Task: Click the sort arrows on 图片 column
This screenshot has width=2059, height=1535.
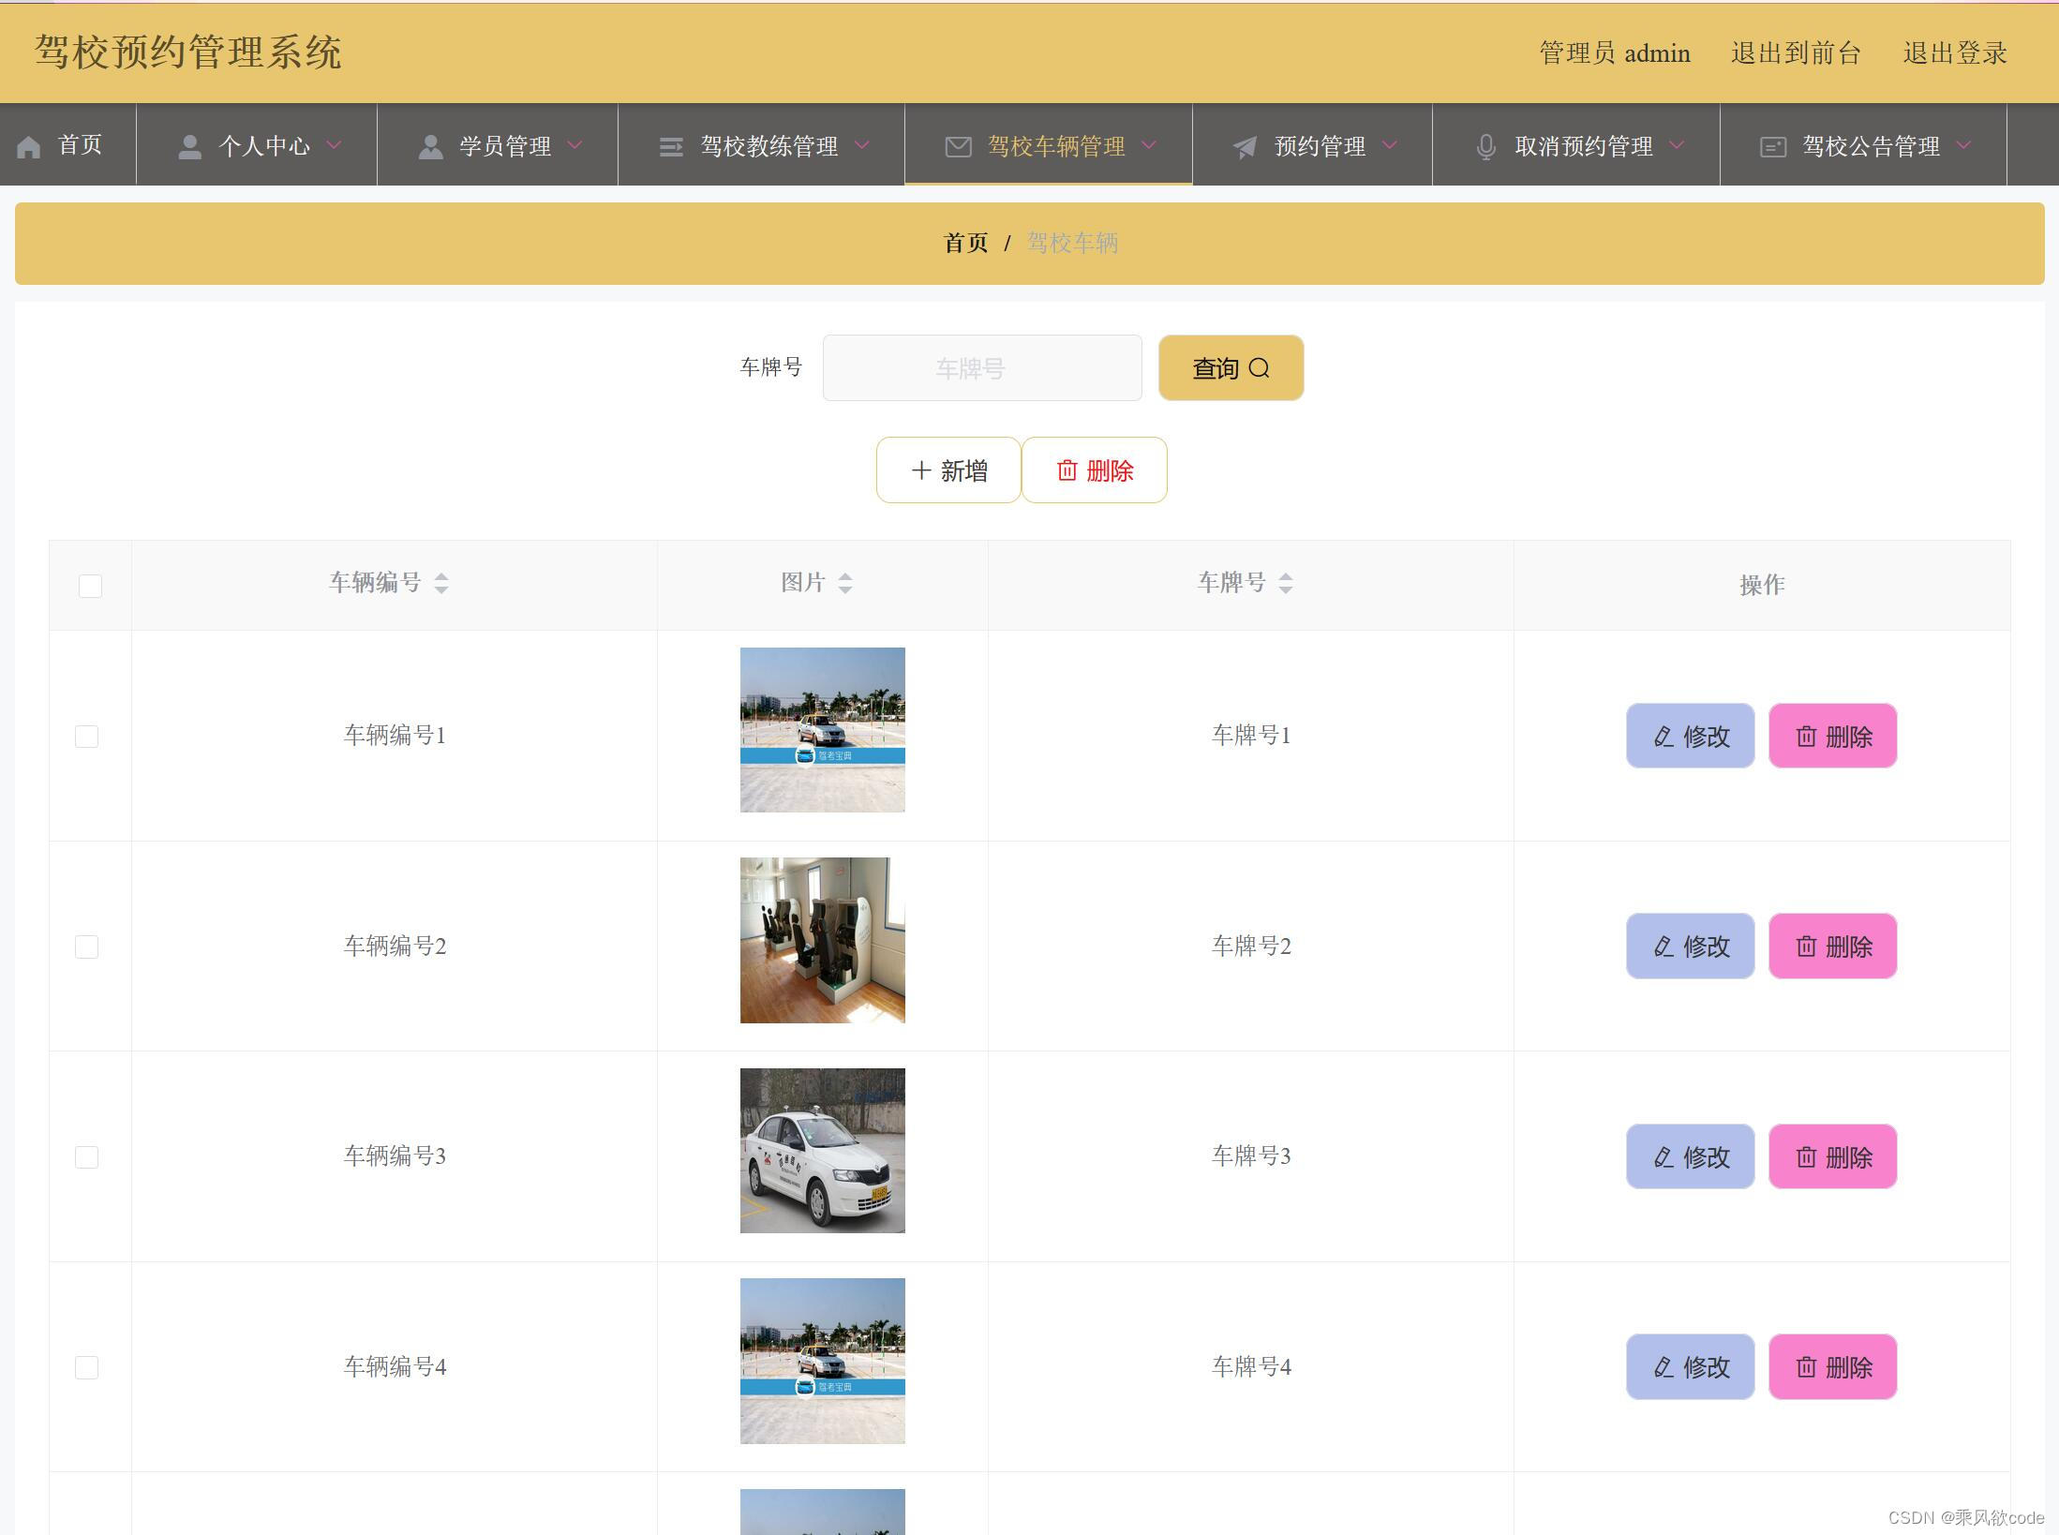Action: pyautogui.click(x=845, y=584)
